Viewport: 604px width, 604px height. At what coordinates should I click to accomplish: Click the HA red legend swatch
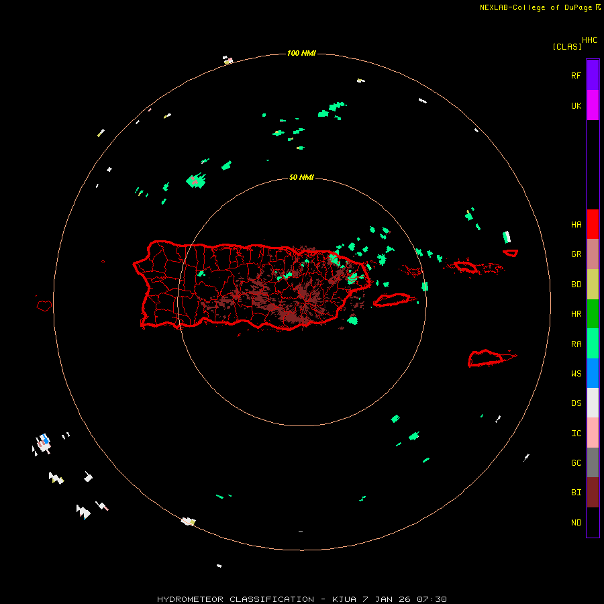593,224
